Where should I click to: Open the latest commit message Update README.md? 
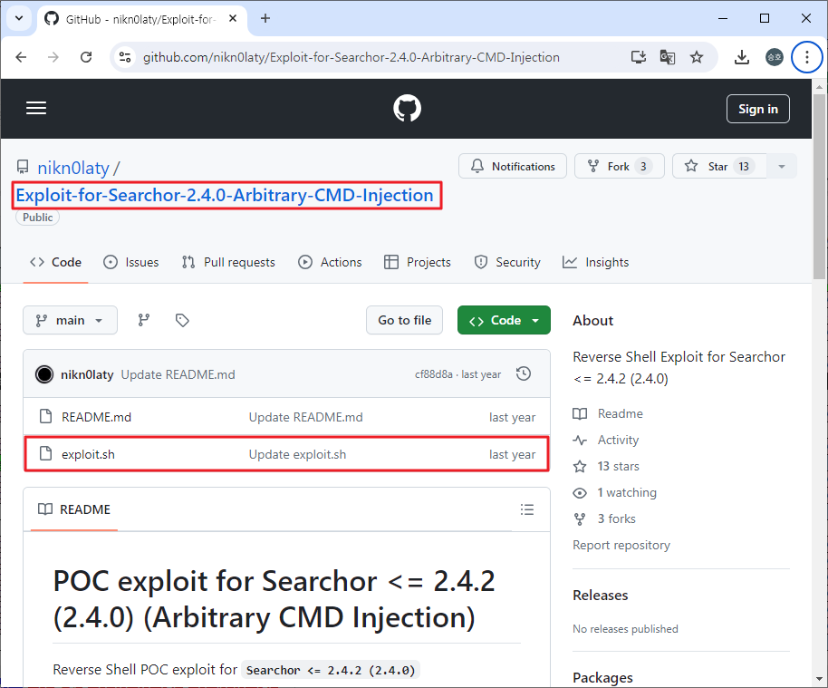pyautogui.click(x=178, y=374)
